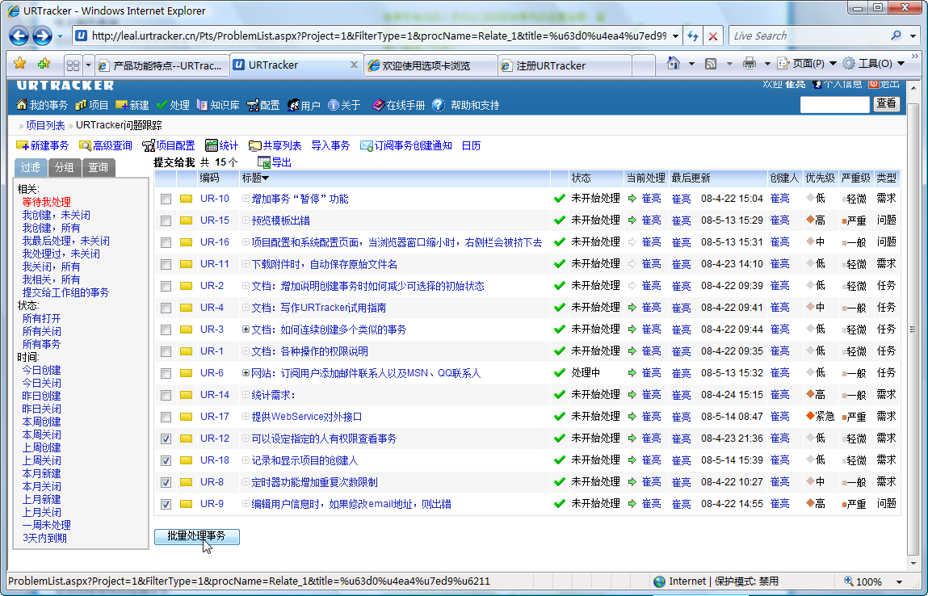
Task: Expand the UR-6 issue row
Action: pyautogui.click(x=246, y=373)
